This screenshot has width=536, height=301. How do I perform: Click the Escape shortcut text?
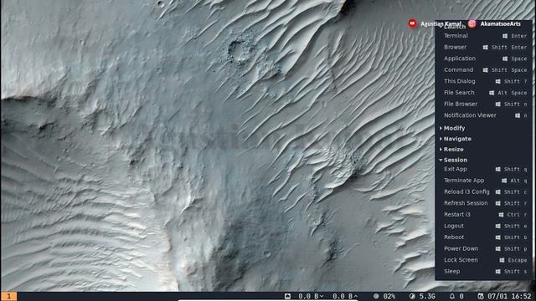(x=518, y=260)
